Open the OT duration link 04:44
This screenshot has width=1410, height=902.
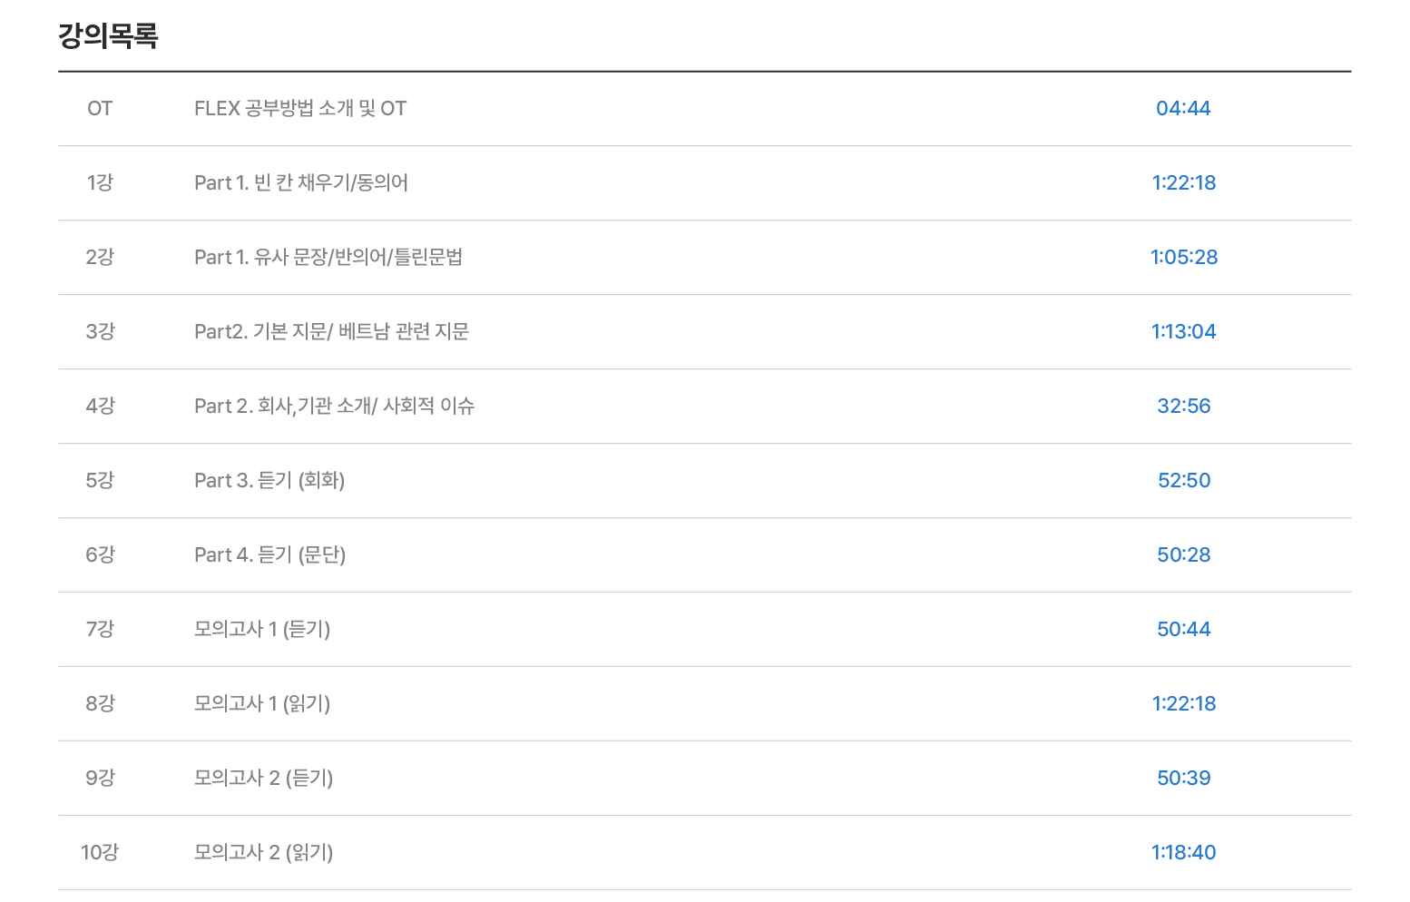[1183, 109]
